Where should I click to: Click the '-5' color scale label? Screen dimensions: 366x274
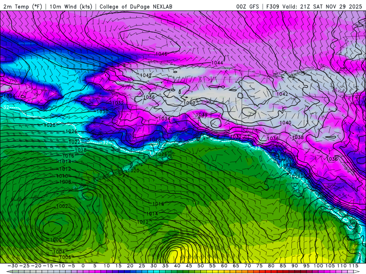pos(71,266)
